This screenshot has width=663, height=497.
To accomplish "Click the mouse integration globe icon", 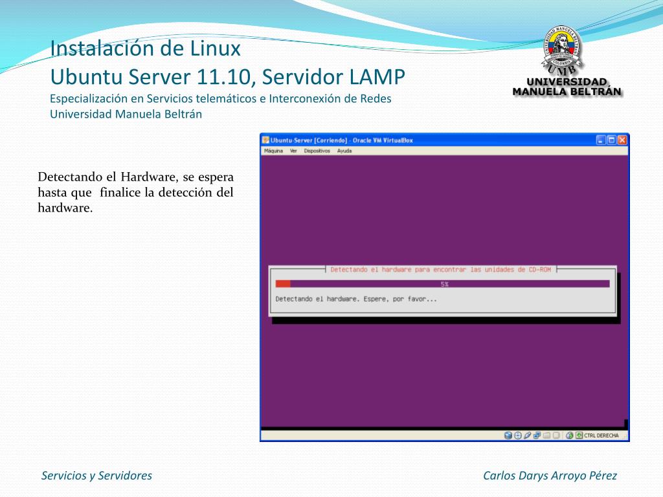I will [x=570, y=436].
